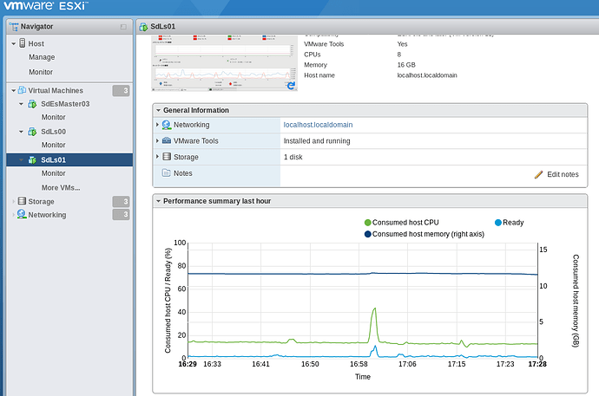
Task: Click the selected SdLs01 VM icon in Navigator
Action: click(x=32, y=159)
